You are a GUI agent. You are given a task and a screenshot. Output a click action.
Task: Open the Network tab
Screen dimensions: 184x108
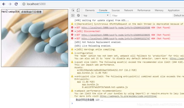[x=129, y=10]
